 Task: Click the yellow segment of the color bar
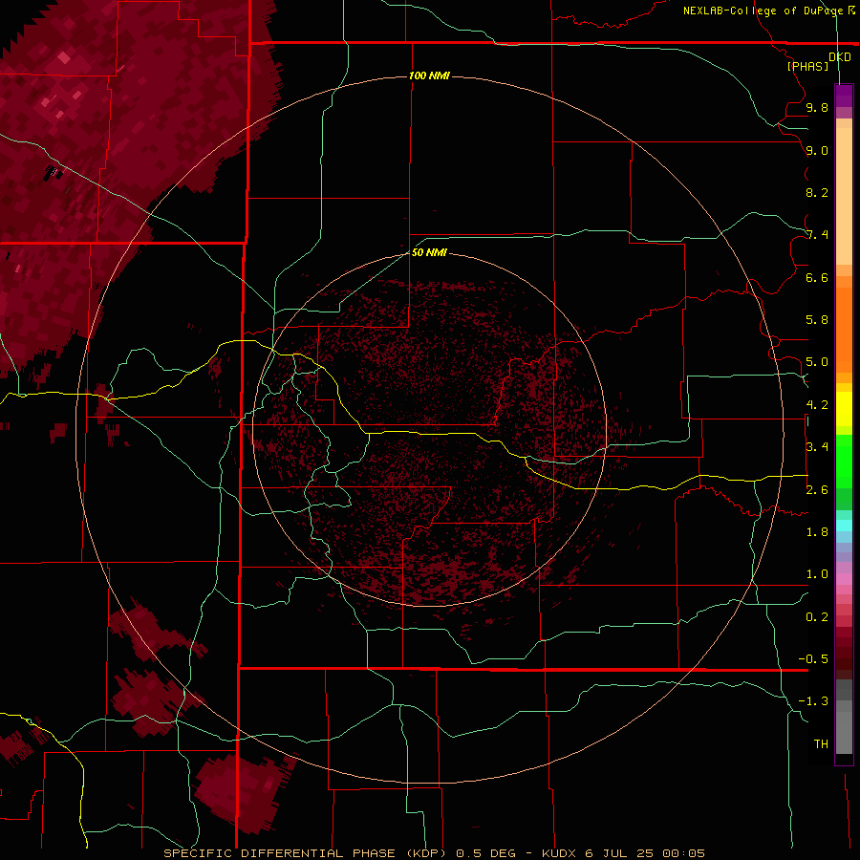click(x=844, y=409)
